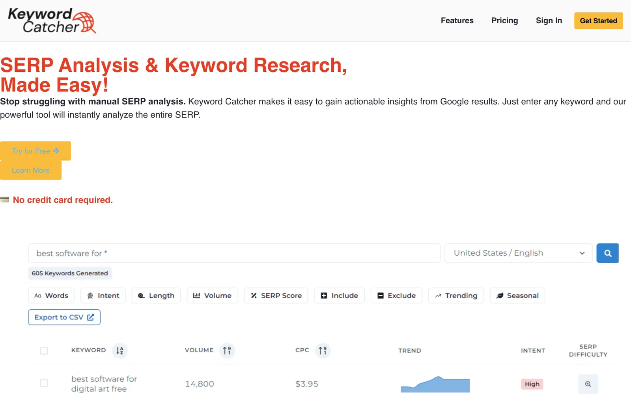Click the No credit card required text
The image size is (631, 394).
[63, 200]
